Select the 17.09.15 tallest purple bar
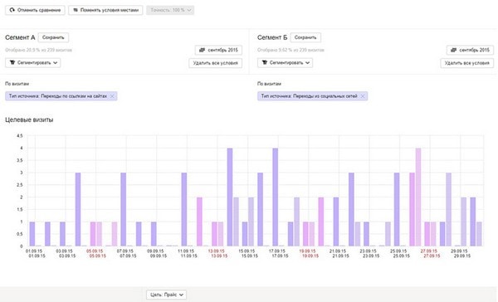The height and width of the screenshot is (302, 498). click(276, 197)
